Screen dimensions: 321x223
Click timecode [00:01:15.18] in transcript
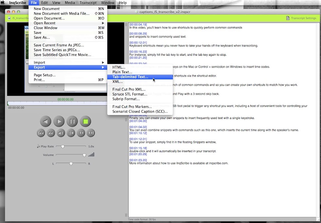point(138,148)
